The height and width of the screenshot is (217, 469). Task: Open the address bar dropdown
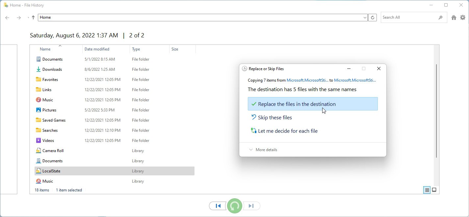pyautogui.click(x=365, y=18)
